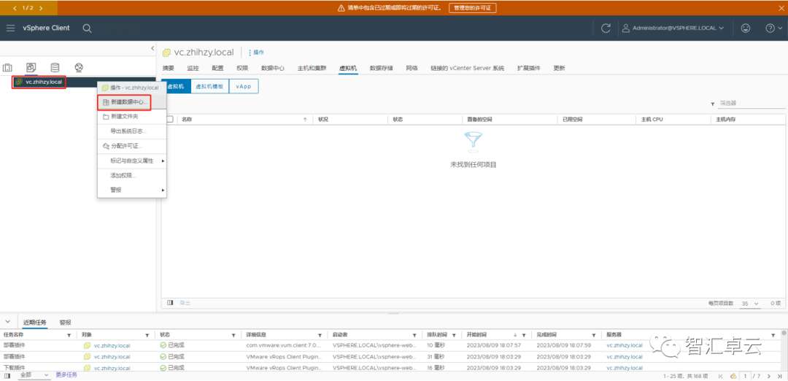This screenshot has height=381, width=788.
Task: Open the 每页项目数 35 dropdown
Action: [750, 304]
